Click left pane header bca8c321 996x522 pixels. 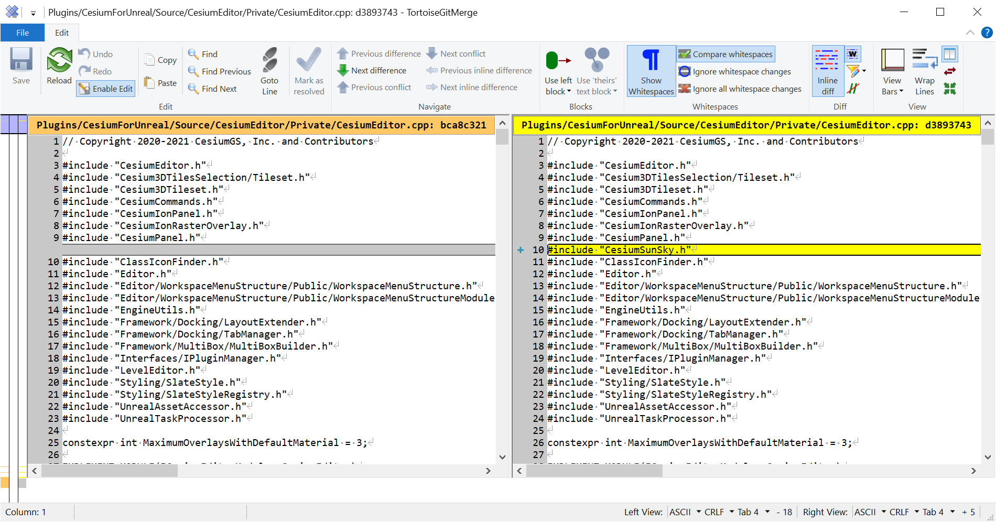pyautogui.click(x=261, y=125)
